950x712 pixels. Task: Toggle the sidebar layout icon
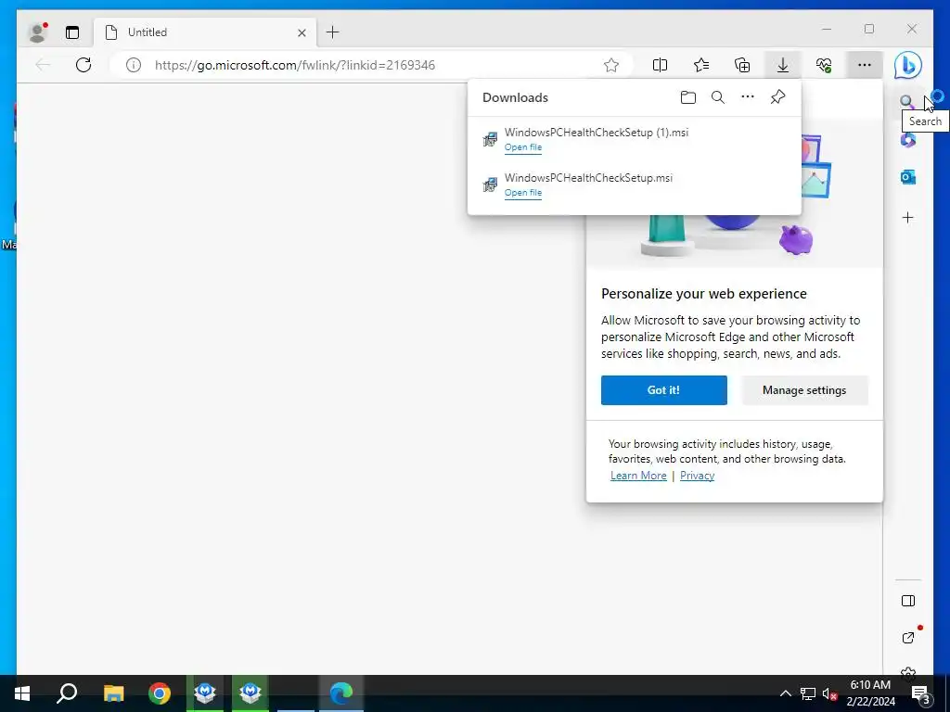907,601
